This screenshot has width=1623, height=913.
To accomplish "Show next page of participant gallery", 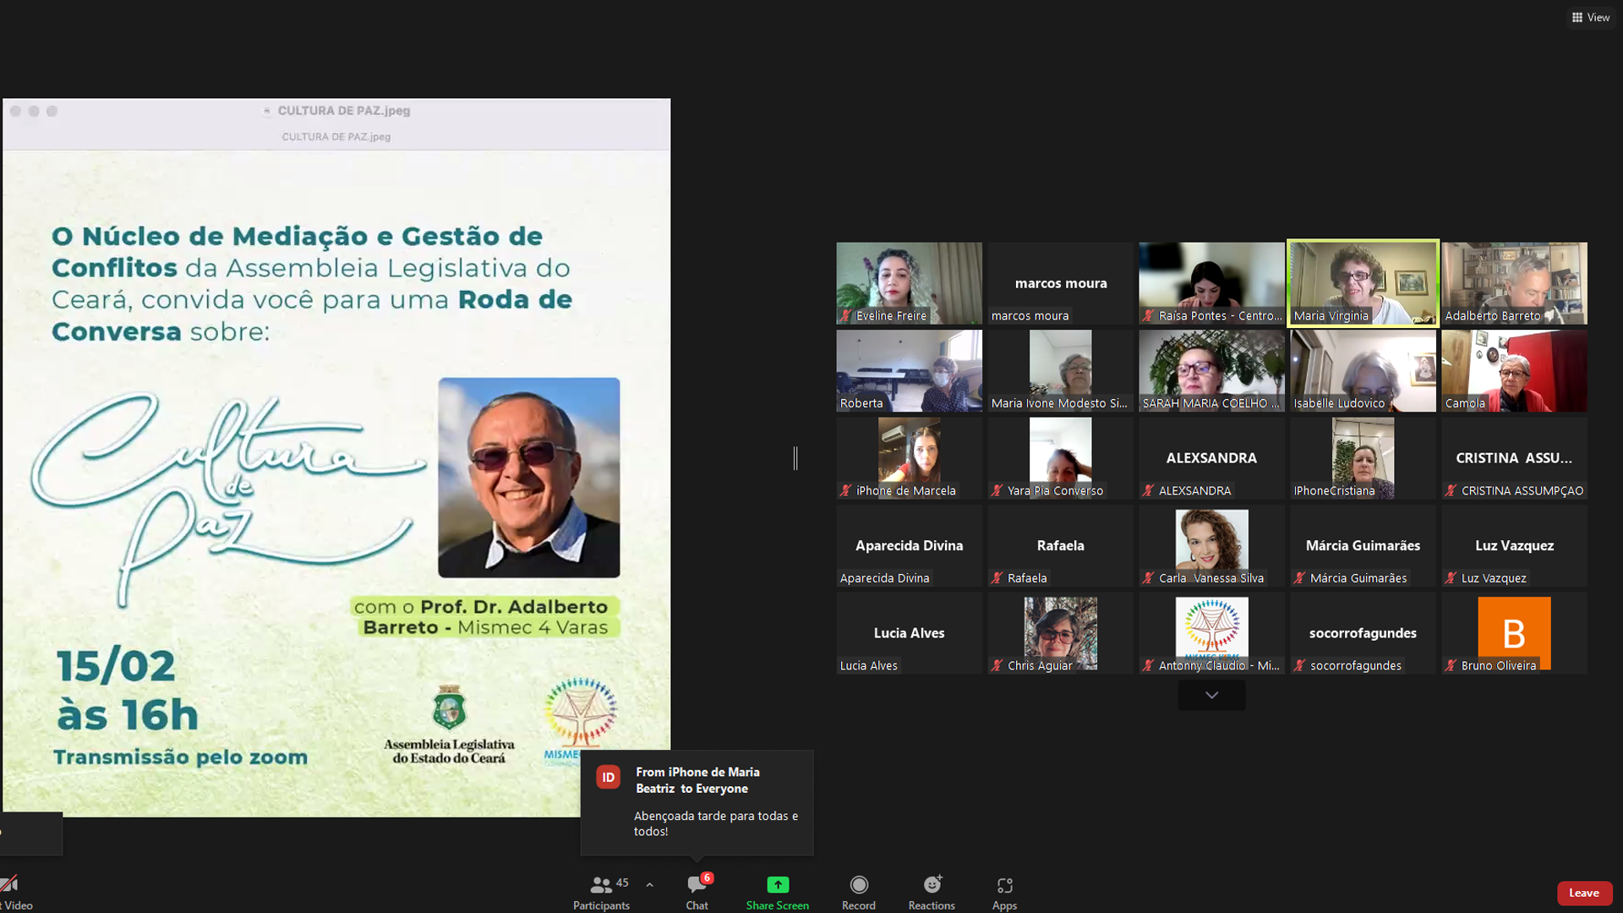I will (x=1211, y=695).
